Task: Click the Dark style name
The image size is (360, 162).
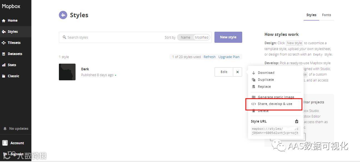Action: 85,69
